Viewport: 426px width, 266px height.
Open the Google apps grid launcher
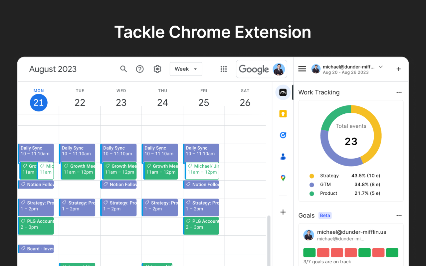224,69
